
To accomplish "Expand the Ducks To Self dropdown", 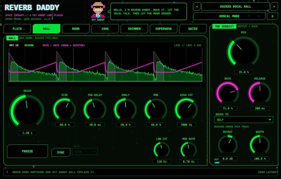I will [244, 120].
